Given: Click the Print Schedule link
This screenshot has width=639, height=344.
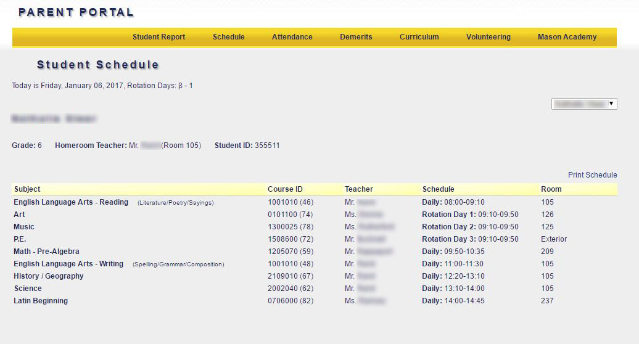Looking at the screenshot, I should 592,175.
